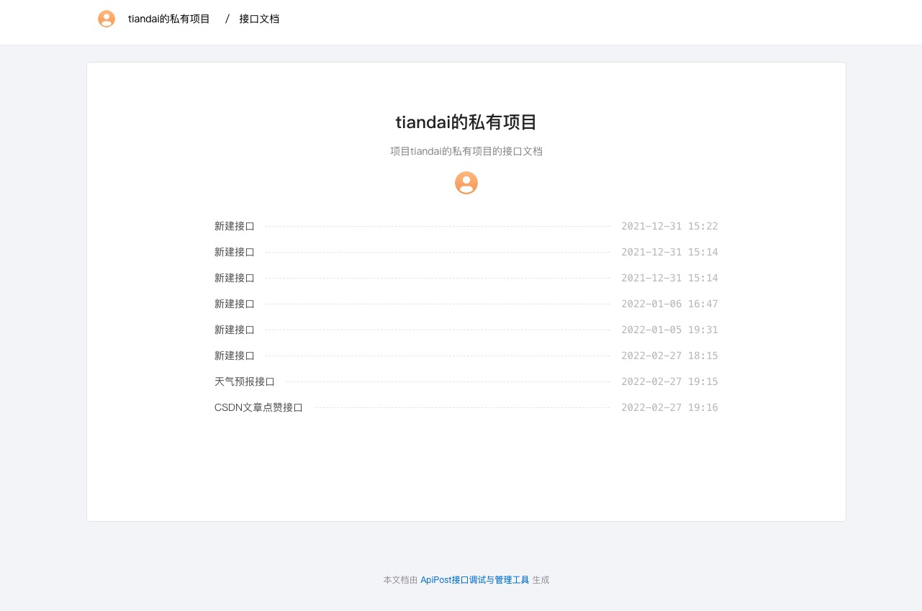Open the lower 新建接口 entry timed 2021-12-31 15:14
Image resolution: width=922 pixels, height=611 pixels.
point(235,278)
